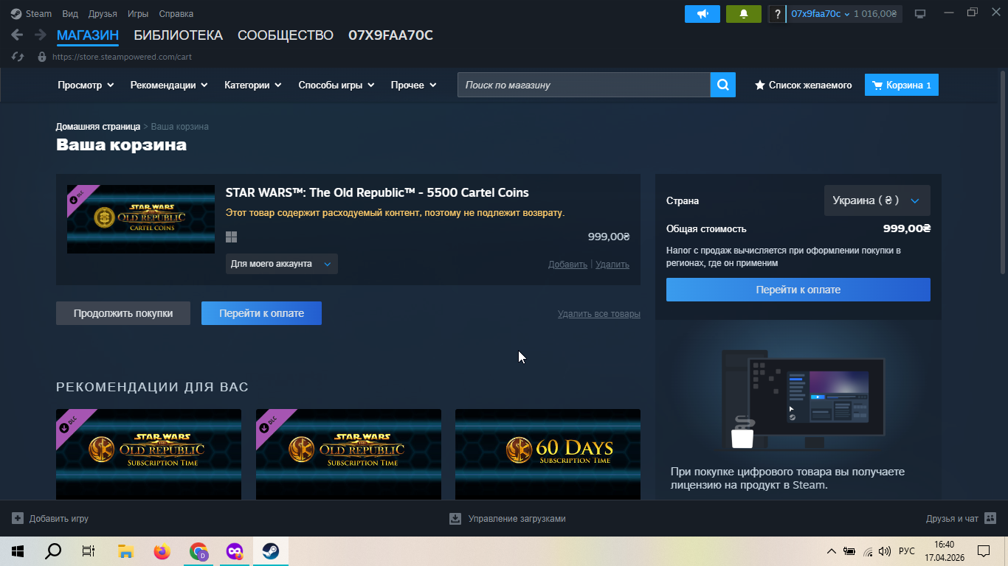Screen dimensions: 1008x566
Task: Click the download manager icon
Action: pyautogui.click(x=455, y=519)
